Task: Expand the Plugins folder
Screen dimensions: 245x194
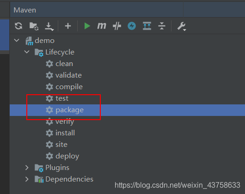Action: (27, 168)
